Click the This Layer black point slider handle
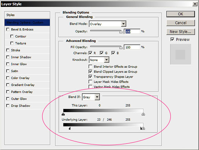This screenshot has width=199, height=150. [63, 114]
